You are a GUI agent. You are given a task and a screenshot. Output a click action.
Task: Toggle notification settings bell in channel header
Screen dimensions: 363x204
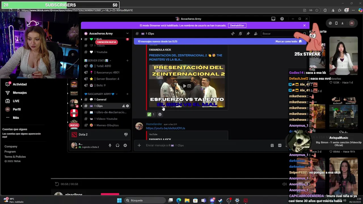240,33
